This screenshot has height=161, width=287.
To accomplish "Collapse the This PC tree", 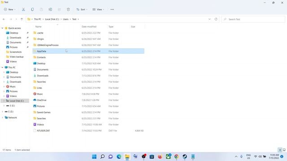I will pos(2,68).
